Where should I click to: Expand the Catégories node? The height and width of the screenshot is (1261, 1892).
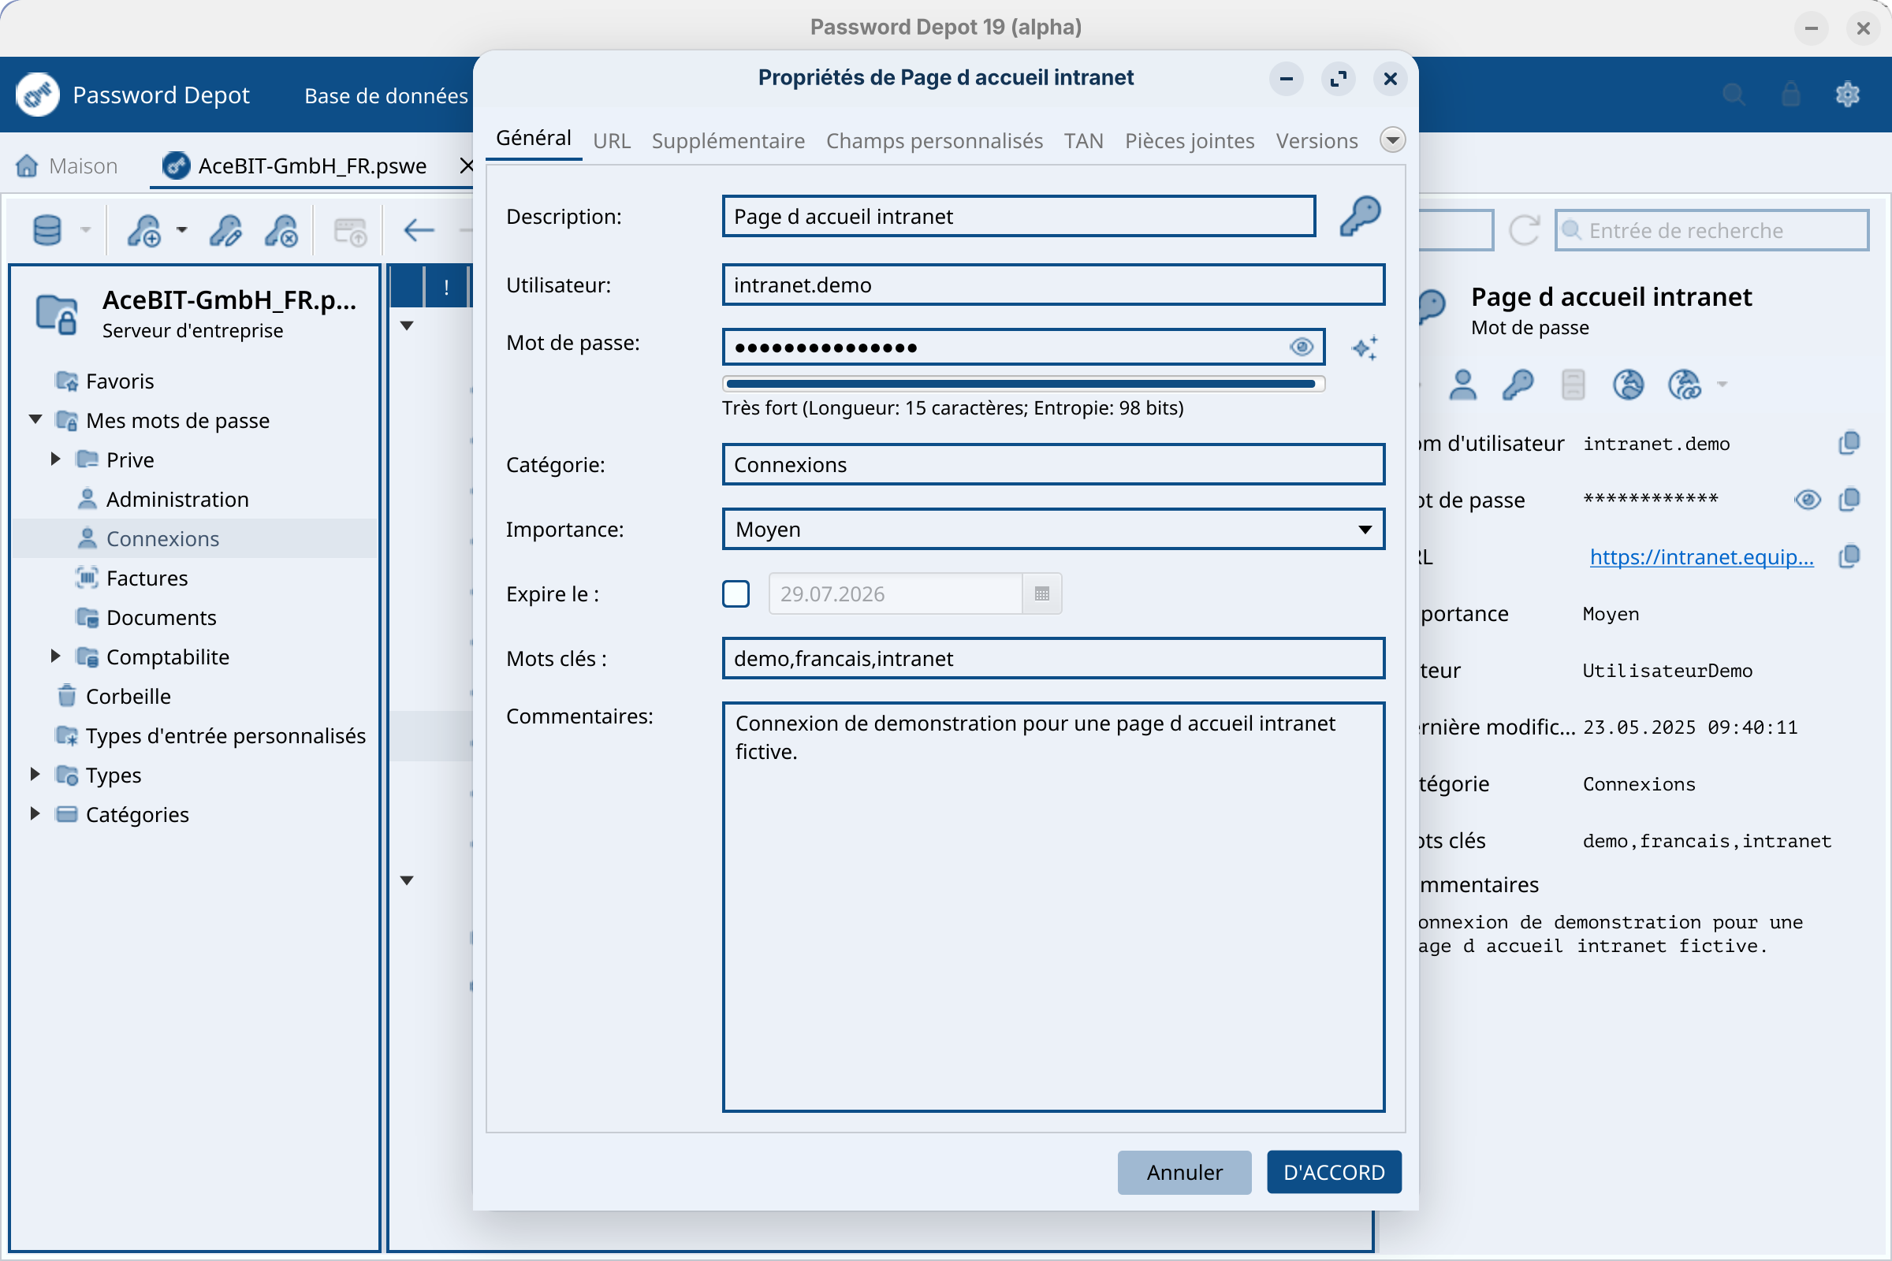(x=35, y=813)
